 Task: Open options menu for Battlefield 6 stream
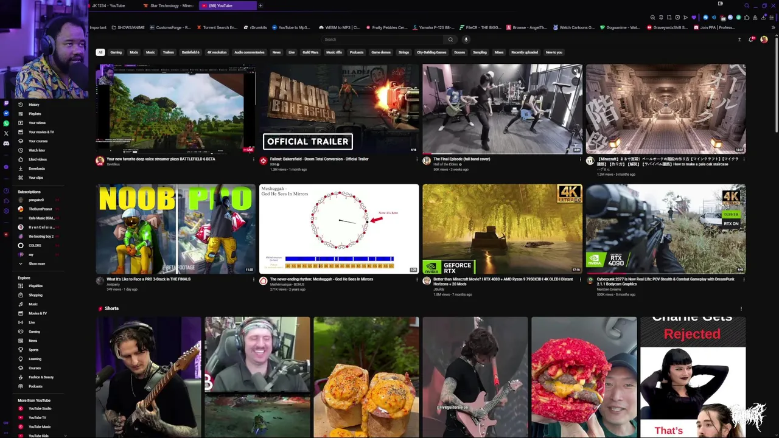point(254,159)
